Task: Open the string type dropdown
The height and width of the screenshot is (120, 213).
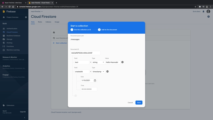Action: (x=99, y=62)
